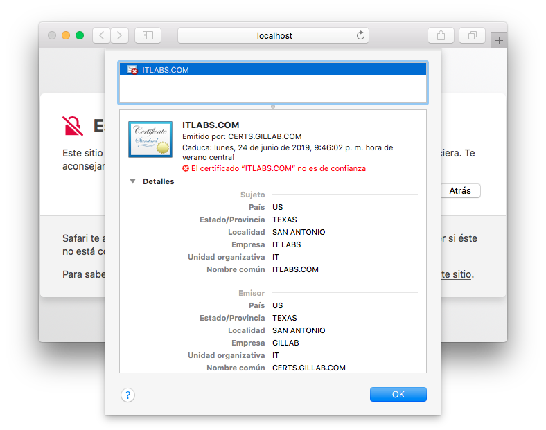Click the Emisor Empresa value GILLAB
The image size is (546, 430).
coord(285,343)
